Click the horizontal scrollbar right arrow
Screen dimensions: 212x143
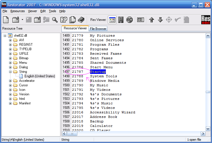point(203,134)
